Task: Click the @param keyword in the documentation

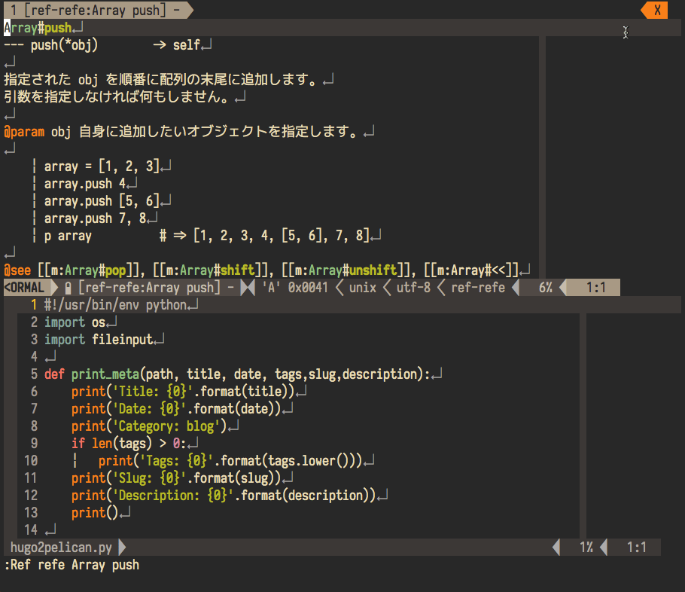Action: [x=24, y=132]
